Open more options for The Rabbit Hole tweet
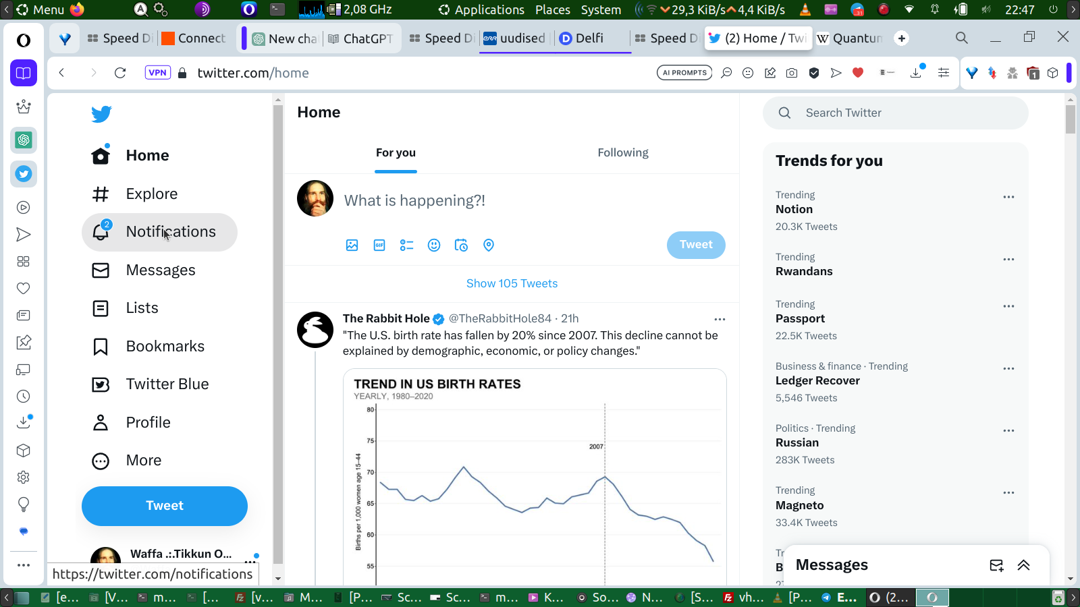Image resolution: width=1080 pixels, height=607 pixels. click(720, 319)
